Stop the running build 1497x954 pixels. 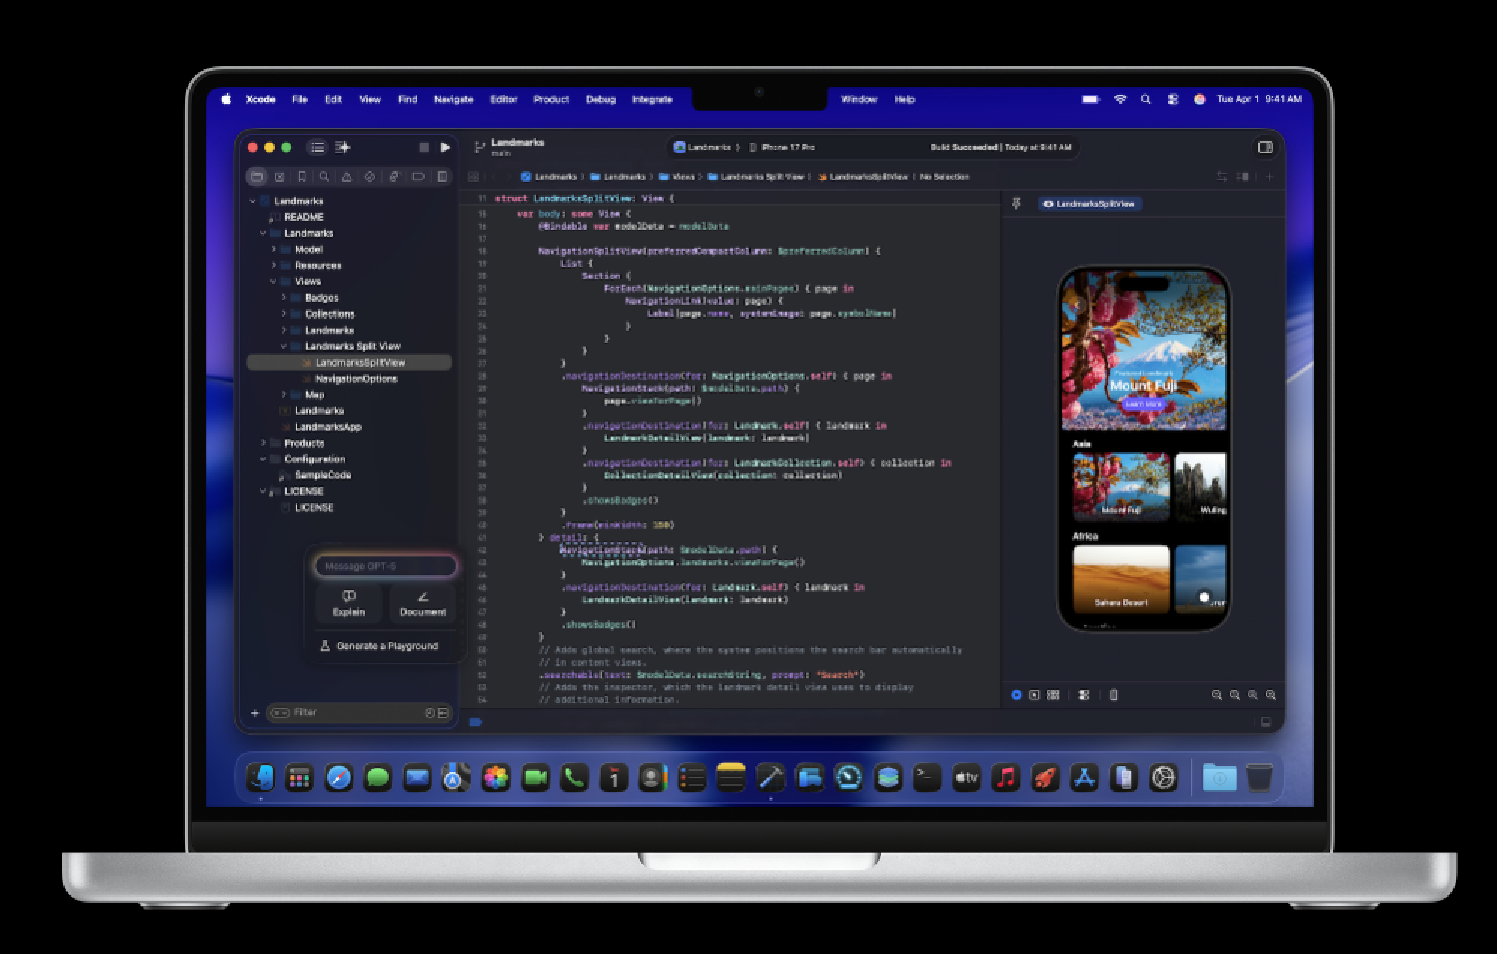(424, 147)
